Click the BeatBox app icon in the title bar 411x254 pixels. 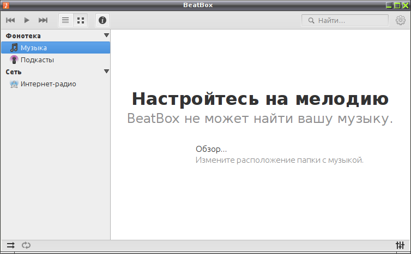(6, 5)
